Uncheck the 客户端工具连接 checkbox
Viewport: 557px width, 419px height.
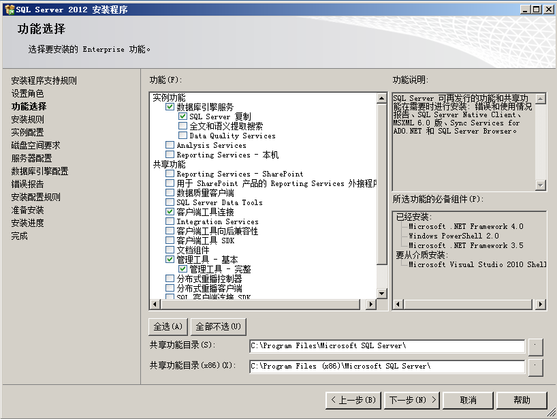pos(170,212)
